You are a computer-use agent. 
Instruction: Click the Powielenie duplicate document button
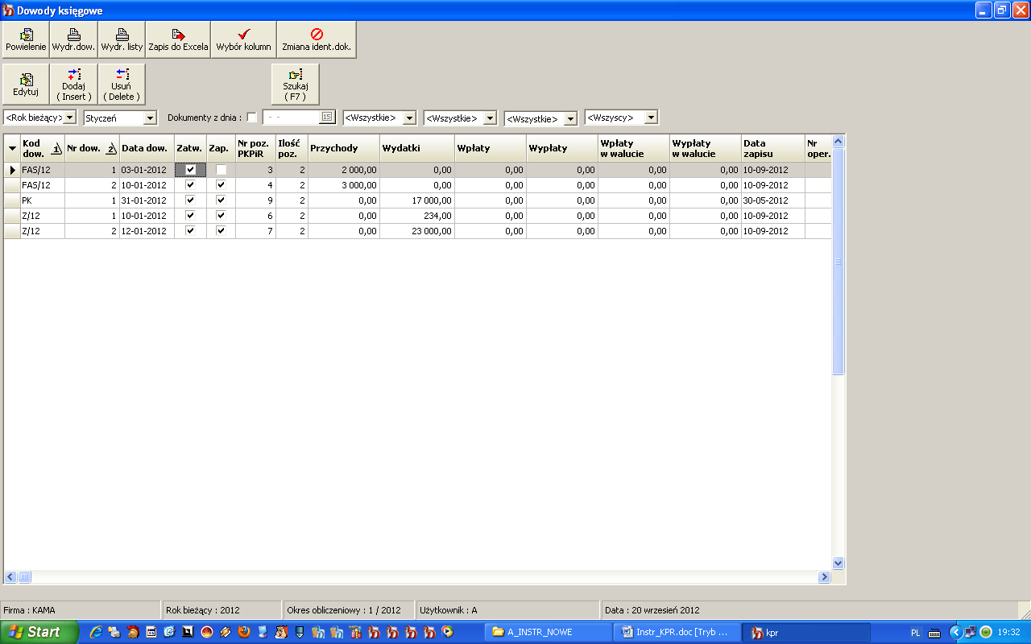26,39
